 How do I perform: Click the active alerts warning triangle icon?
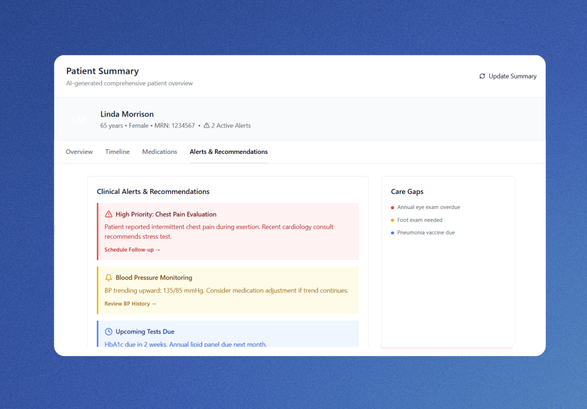coord(206,125)
